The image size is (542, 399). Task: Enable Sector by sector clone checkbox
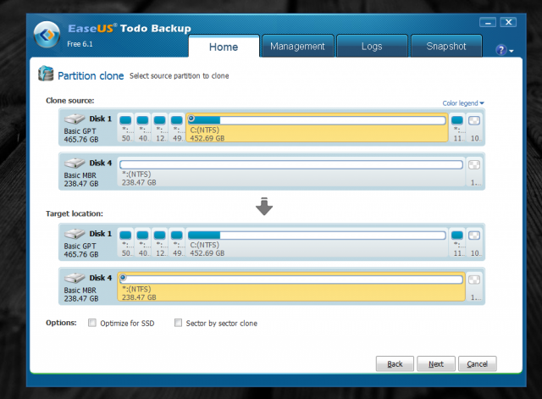click(178, 323)
